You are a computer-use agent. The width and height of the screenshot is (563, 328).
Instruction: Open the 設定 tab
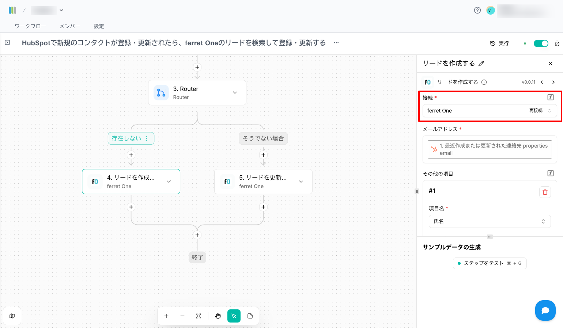tap(99, 26)
